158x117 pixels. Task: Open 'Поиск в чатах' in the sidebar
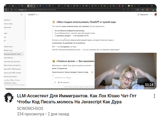pyautogui.click(x=8, y=24)
